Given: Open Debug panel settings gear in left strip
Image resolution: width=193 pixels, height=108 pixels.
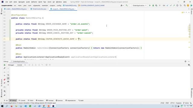Looking at the screenshot, I should (x=5, y=91).
